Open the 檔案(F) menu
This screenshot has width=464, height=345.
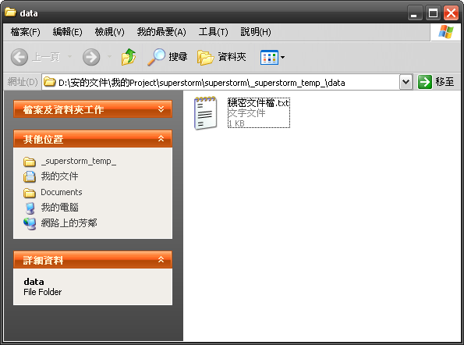[25, 32]
